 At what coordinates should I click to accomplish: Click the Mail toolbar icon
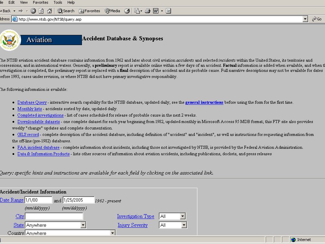(x=137, y=11)
